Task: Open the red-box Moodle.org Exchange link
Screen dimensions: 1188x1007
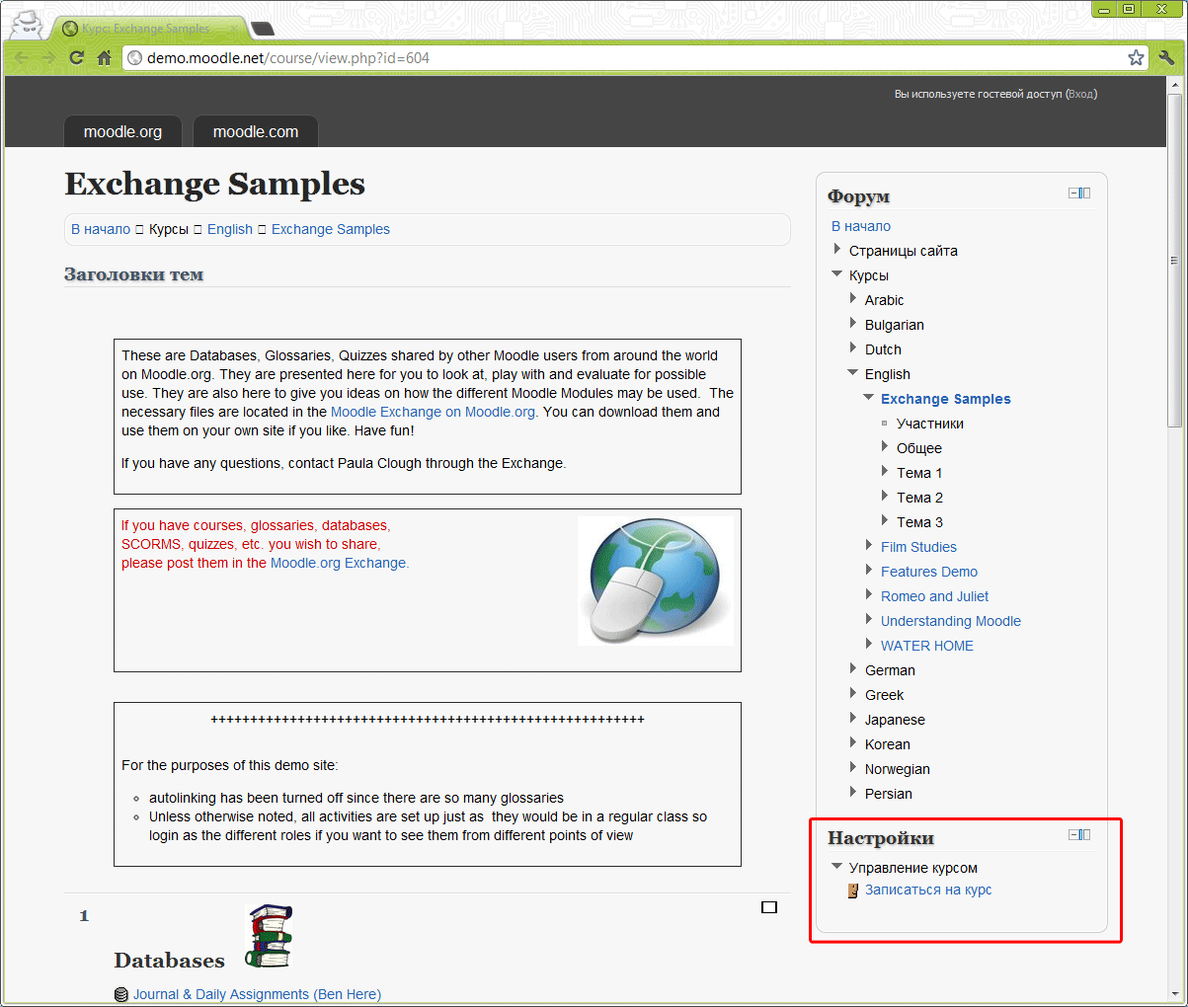Action: click(x=338, y=563)
